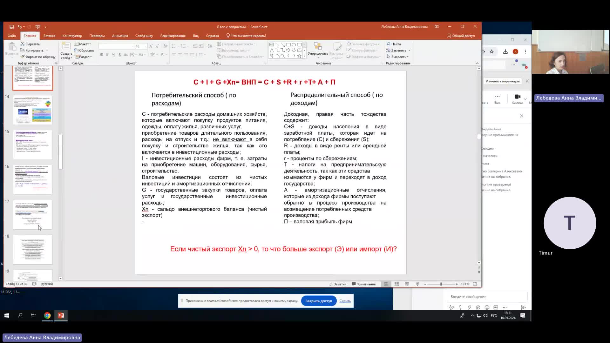Run spell check from the status bar icon
Screen dimensions: 610x343
click(x=34, y=284)
